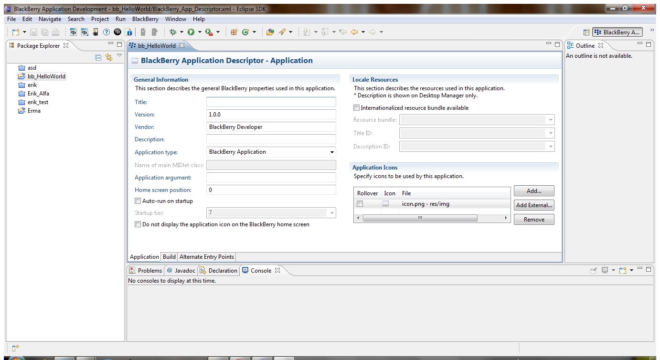Maximize the editor area
The height and width of the screenshot is (360, 660).
point(557,44)
